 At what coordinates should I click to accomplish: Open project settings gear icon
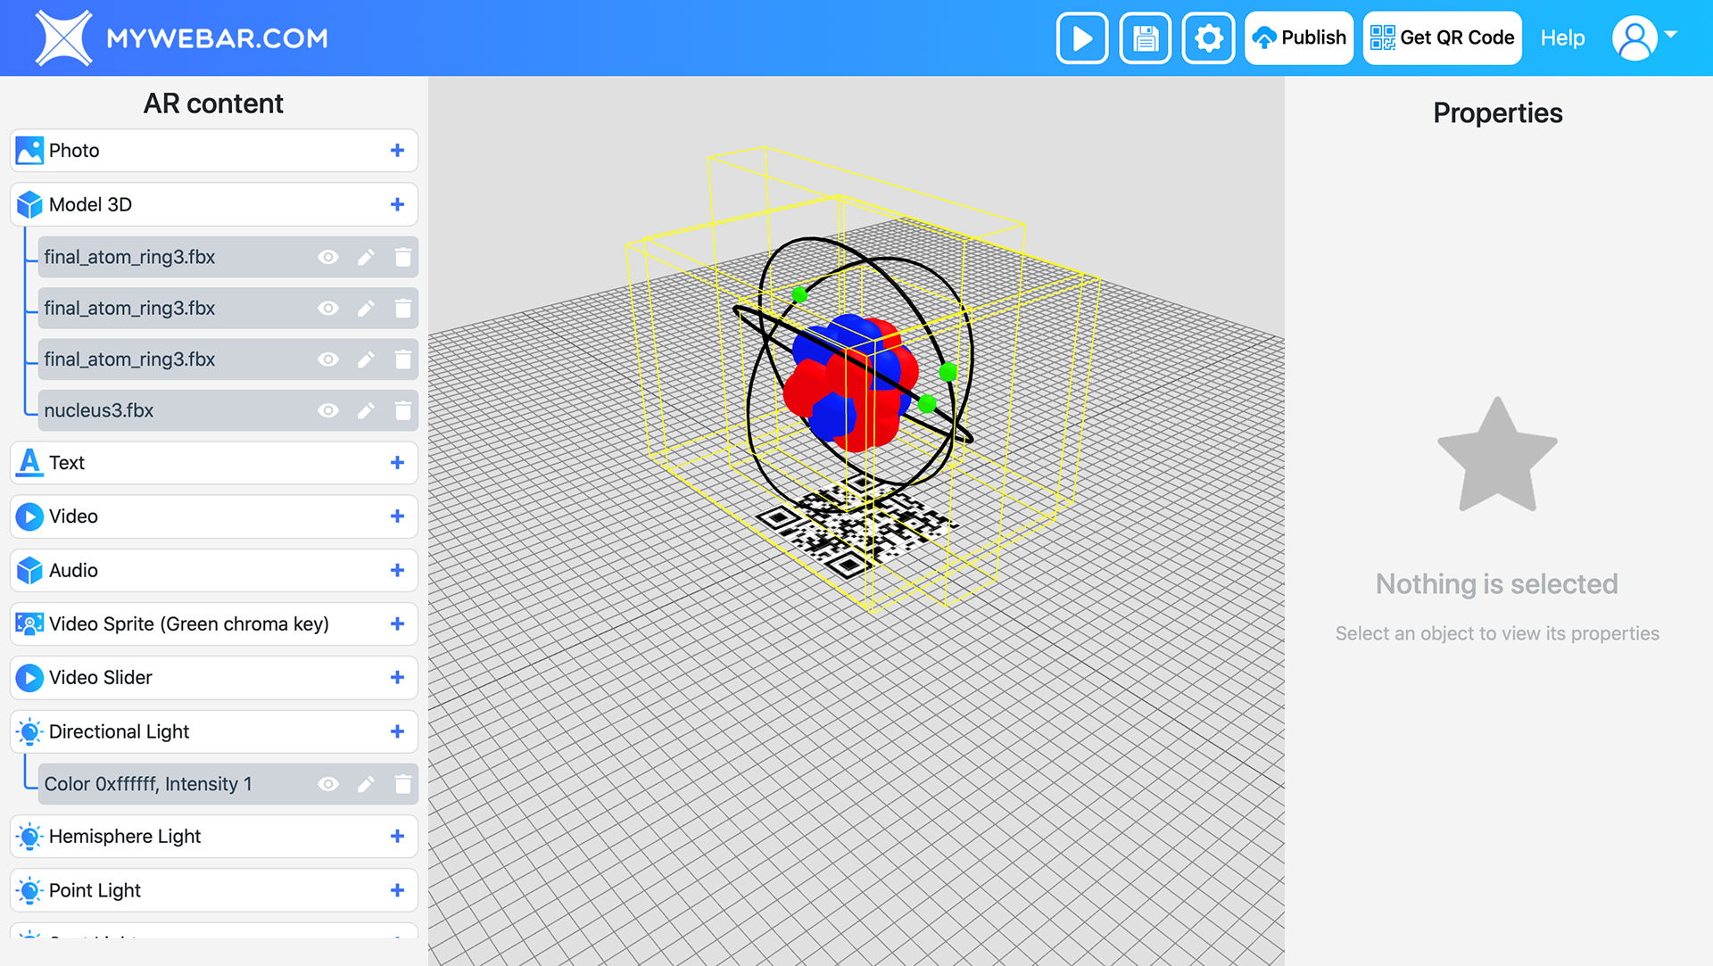tap(1208, 37)
